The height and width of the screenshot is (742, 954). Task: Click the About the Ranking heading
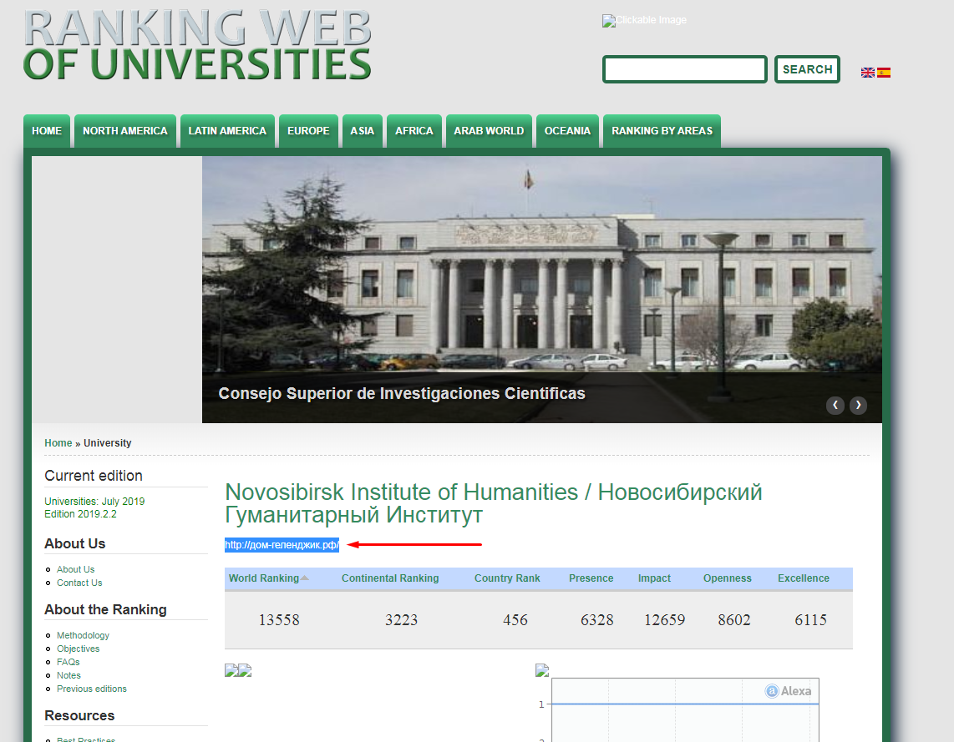[105, 609]
